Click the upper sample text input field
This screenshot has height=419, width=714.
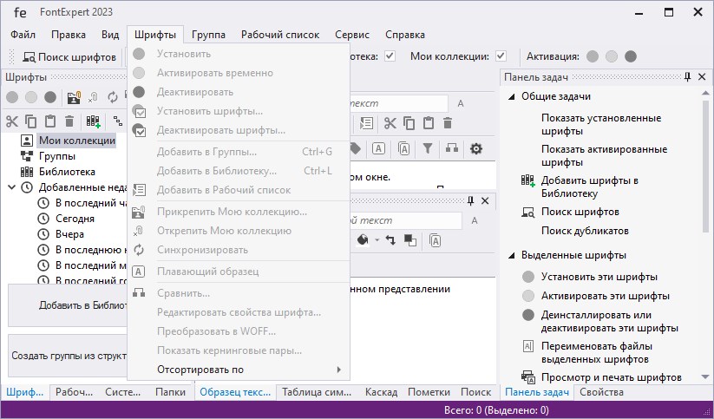(398, 103)
